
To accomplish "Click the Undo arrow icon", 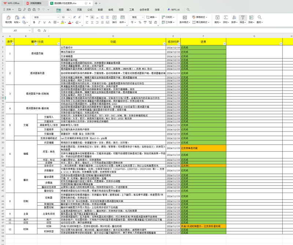I will coord(39,10).
